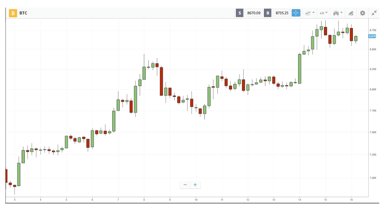Click the 8,000 price axis label
Image resolution: width=384 pixels, height=211 pixels.
click(x=373, y=89)
